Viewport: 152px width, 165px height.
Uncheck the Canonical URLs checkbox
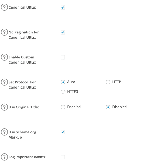63,7
